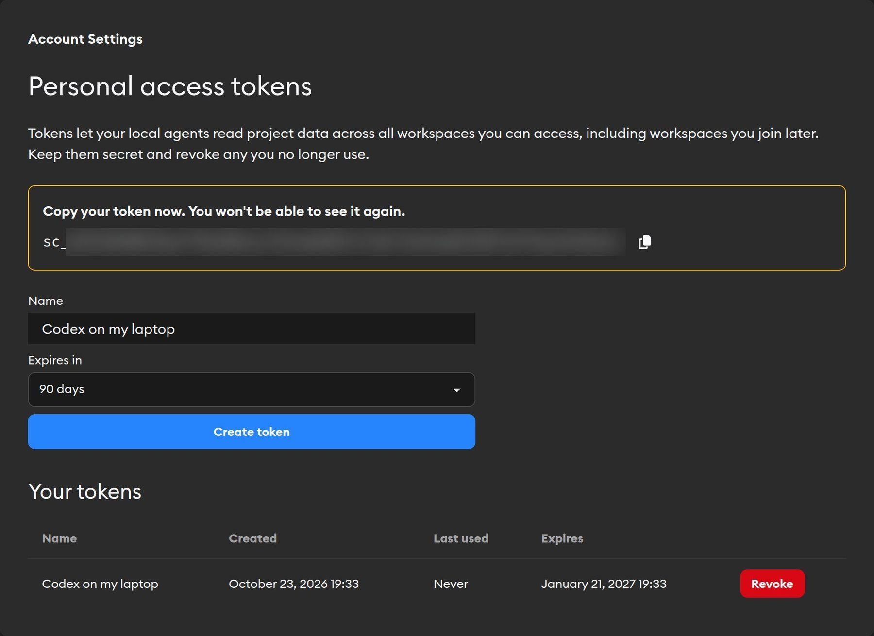874x636 pixels.
Task: Select the Created column header
Action: pyautogui.click(x=252, y=538)
